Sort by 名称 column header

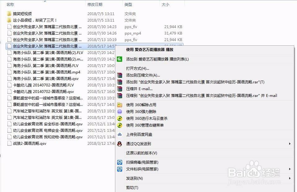point(10,4)
